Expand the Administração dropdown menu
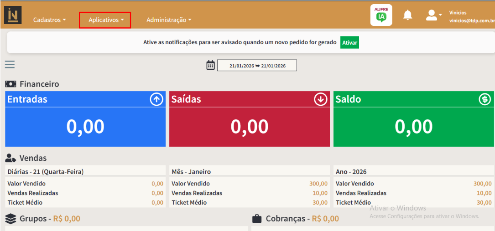 click(168, 20)
